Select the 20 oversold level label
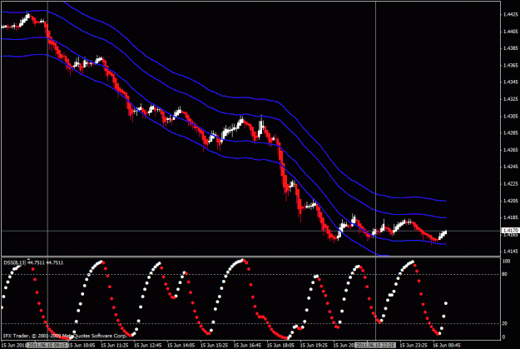Viewport: 520px width, 349px height. coord(505,323)
